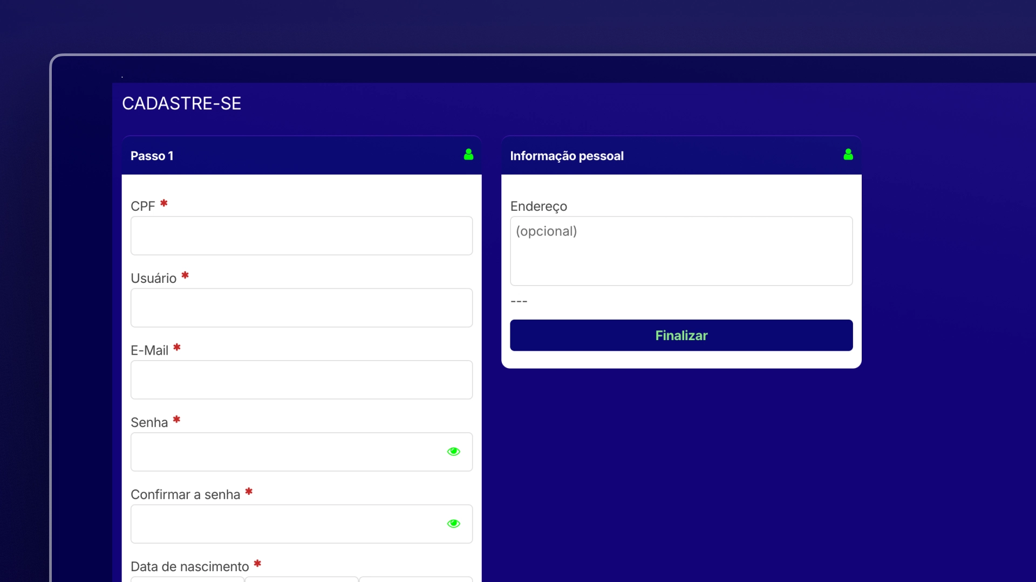Click the Informação pessoal panel title
Image resolution: width=1036 pixels, height=582 pixels.
coord(567,156)
